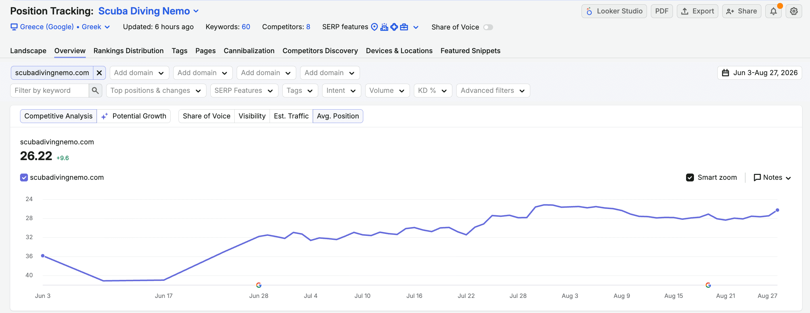The height and width of the screenshot is (313, 810).
Task: Switch to the Landscape tab
Action: click(x=28, y=51)
